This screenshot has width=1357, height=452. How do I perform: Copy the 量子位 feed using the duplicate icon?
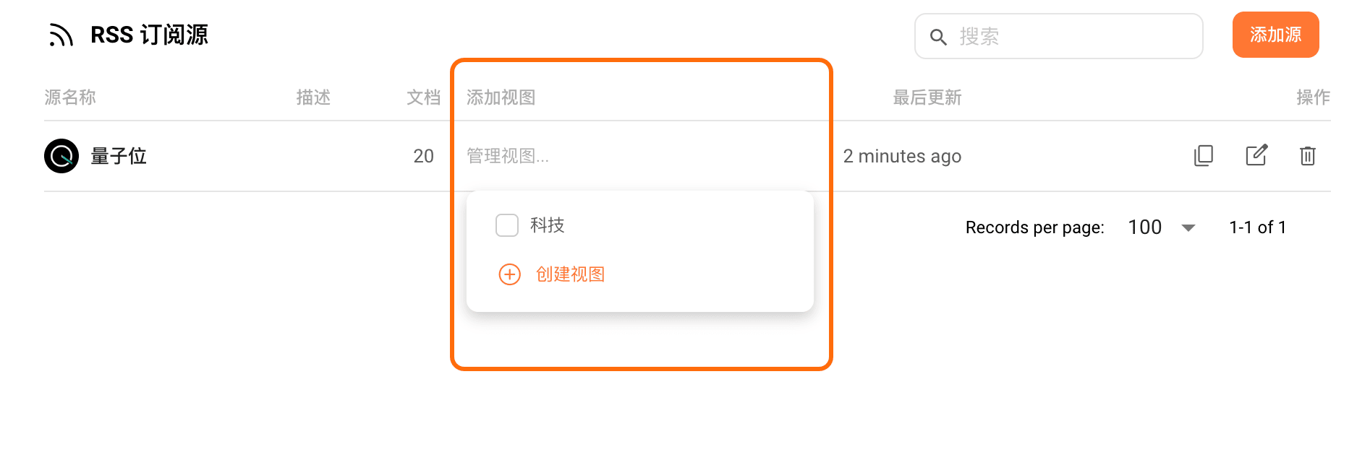tap(1203, 155)
